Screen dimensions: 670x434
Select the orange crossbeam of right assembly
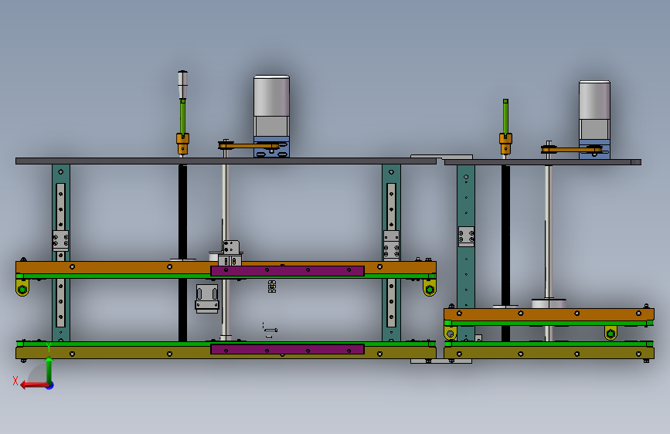549,314
